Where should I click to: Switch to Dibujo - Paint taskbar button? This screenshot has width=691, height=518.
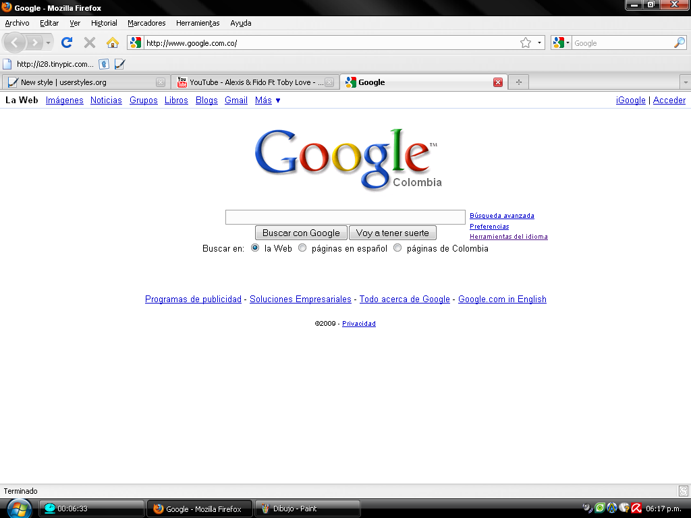tap(308, 509)
